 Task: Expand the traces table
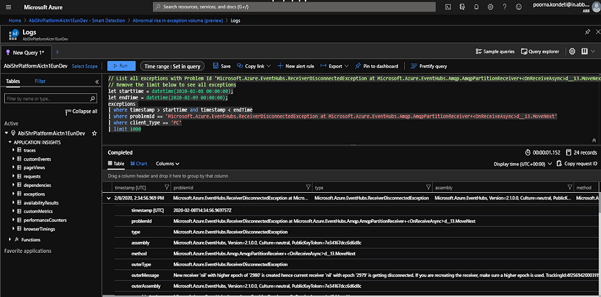[x=14, y=150]
